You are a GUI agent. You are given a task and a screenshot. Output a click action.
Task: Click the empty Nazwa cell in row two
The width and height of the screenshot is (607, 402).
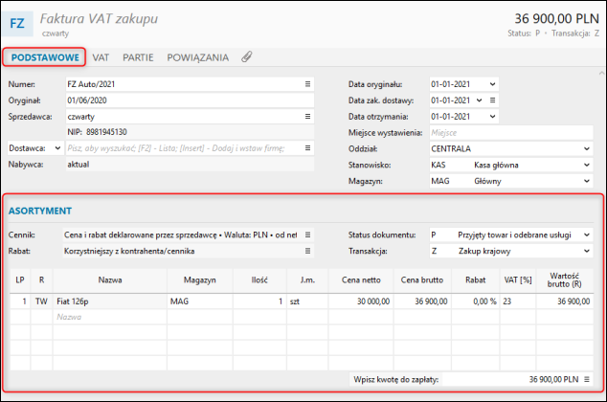[110, 317]
